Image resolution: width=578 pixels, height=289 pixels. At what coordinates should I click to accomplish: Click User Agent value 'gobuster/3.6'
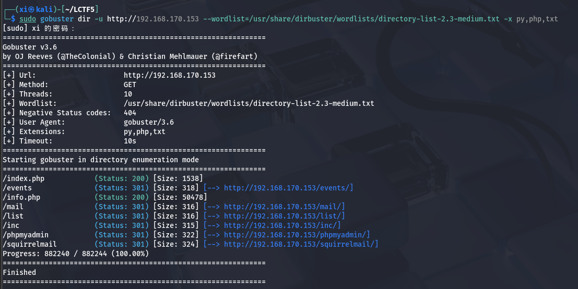[x=149, y=122]
